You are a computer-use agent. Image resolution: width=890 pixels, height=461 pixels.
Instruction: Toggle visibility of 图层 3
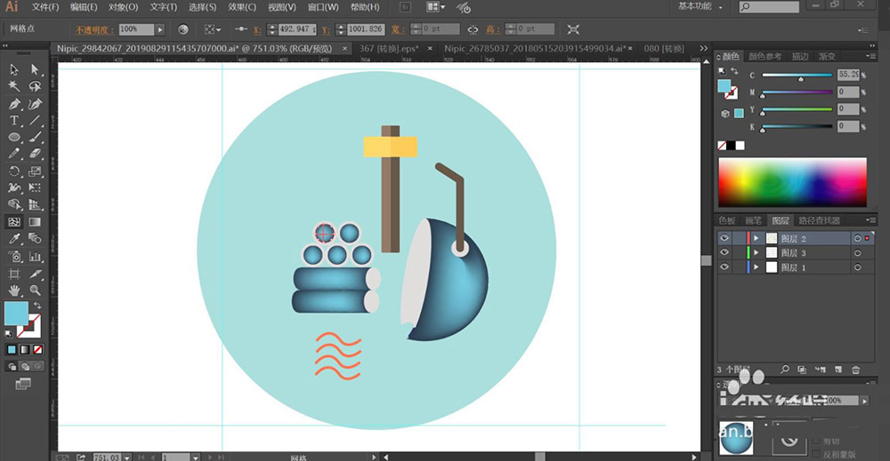[x=724, y=253]
